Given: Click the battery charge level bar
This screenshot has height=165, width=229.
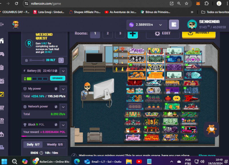Looking at the screenshot, I should coord(36,79).
